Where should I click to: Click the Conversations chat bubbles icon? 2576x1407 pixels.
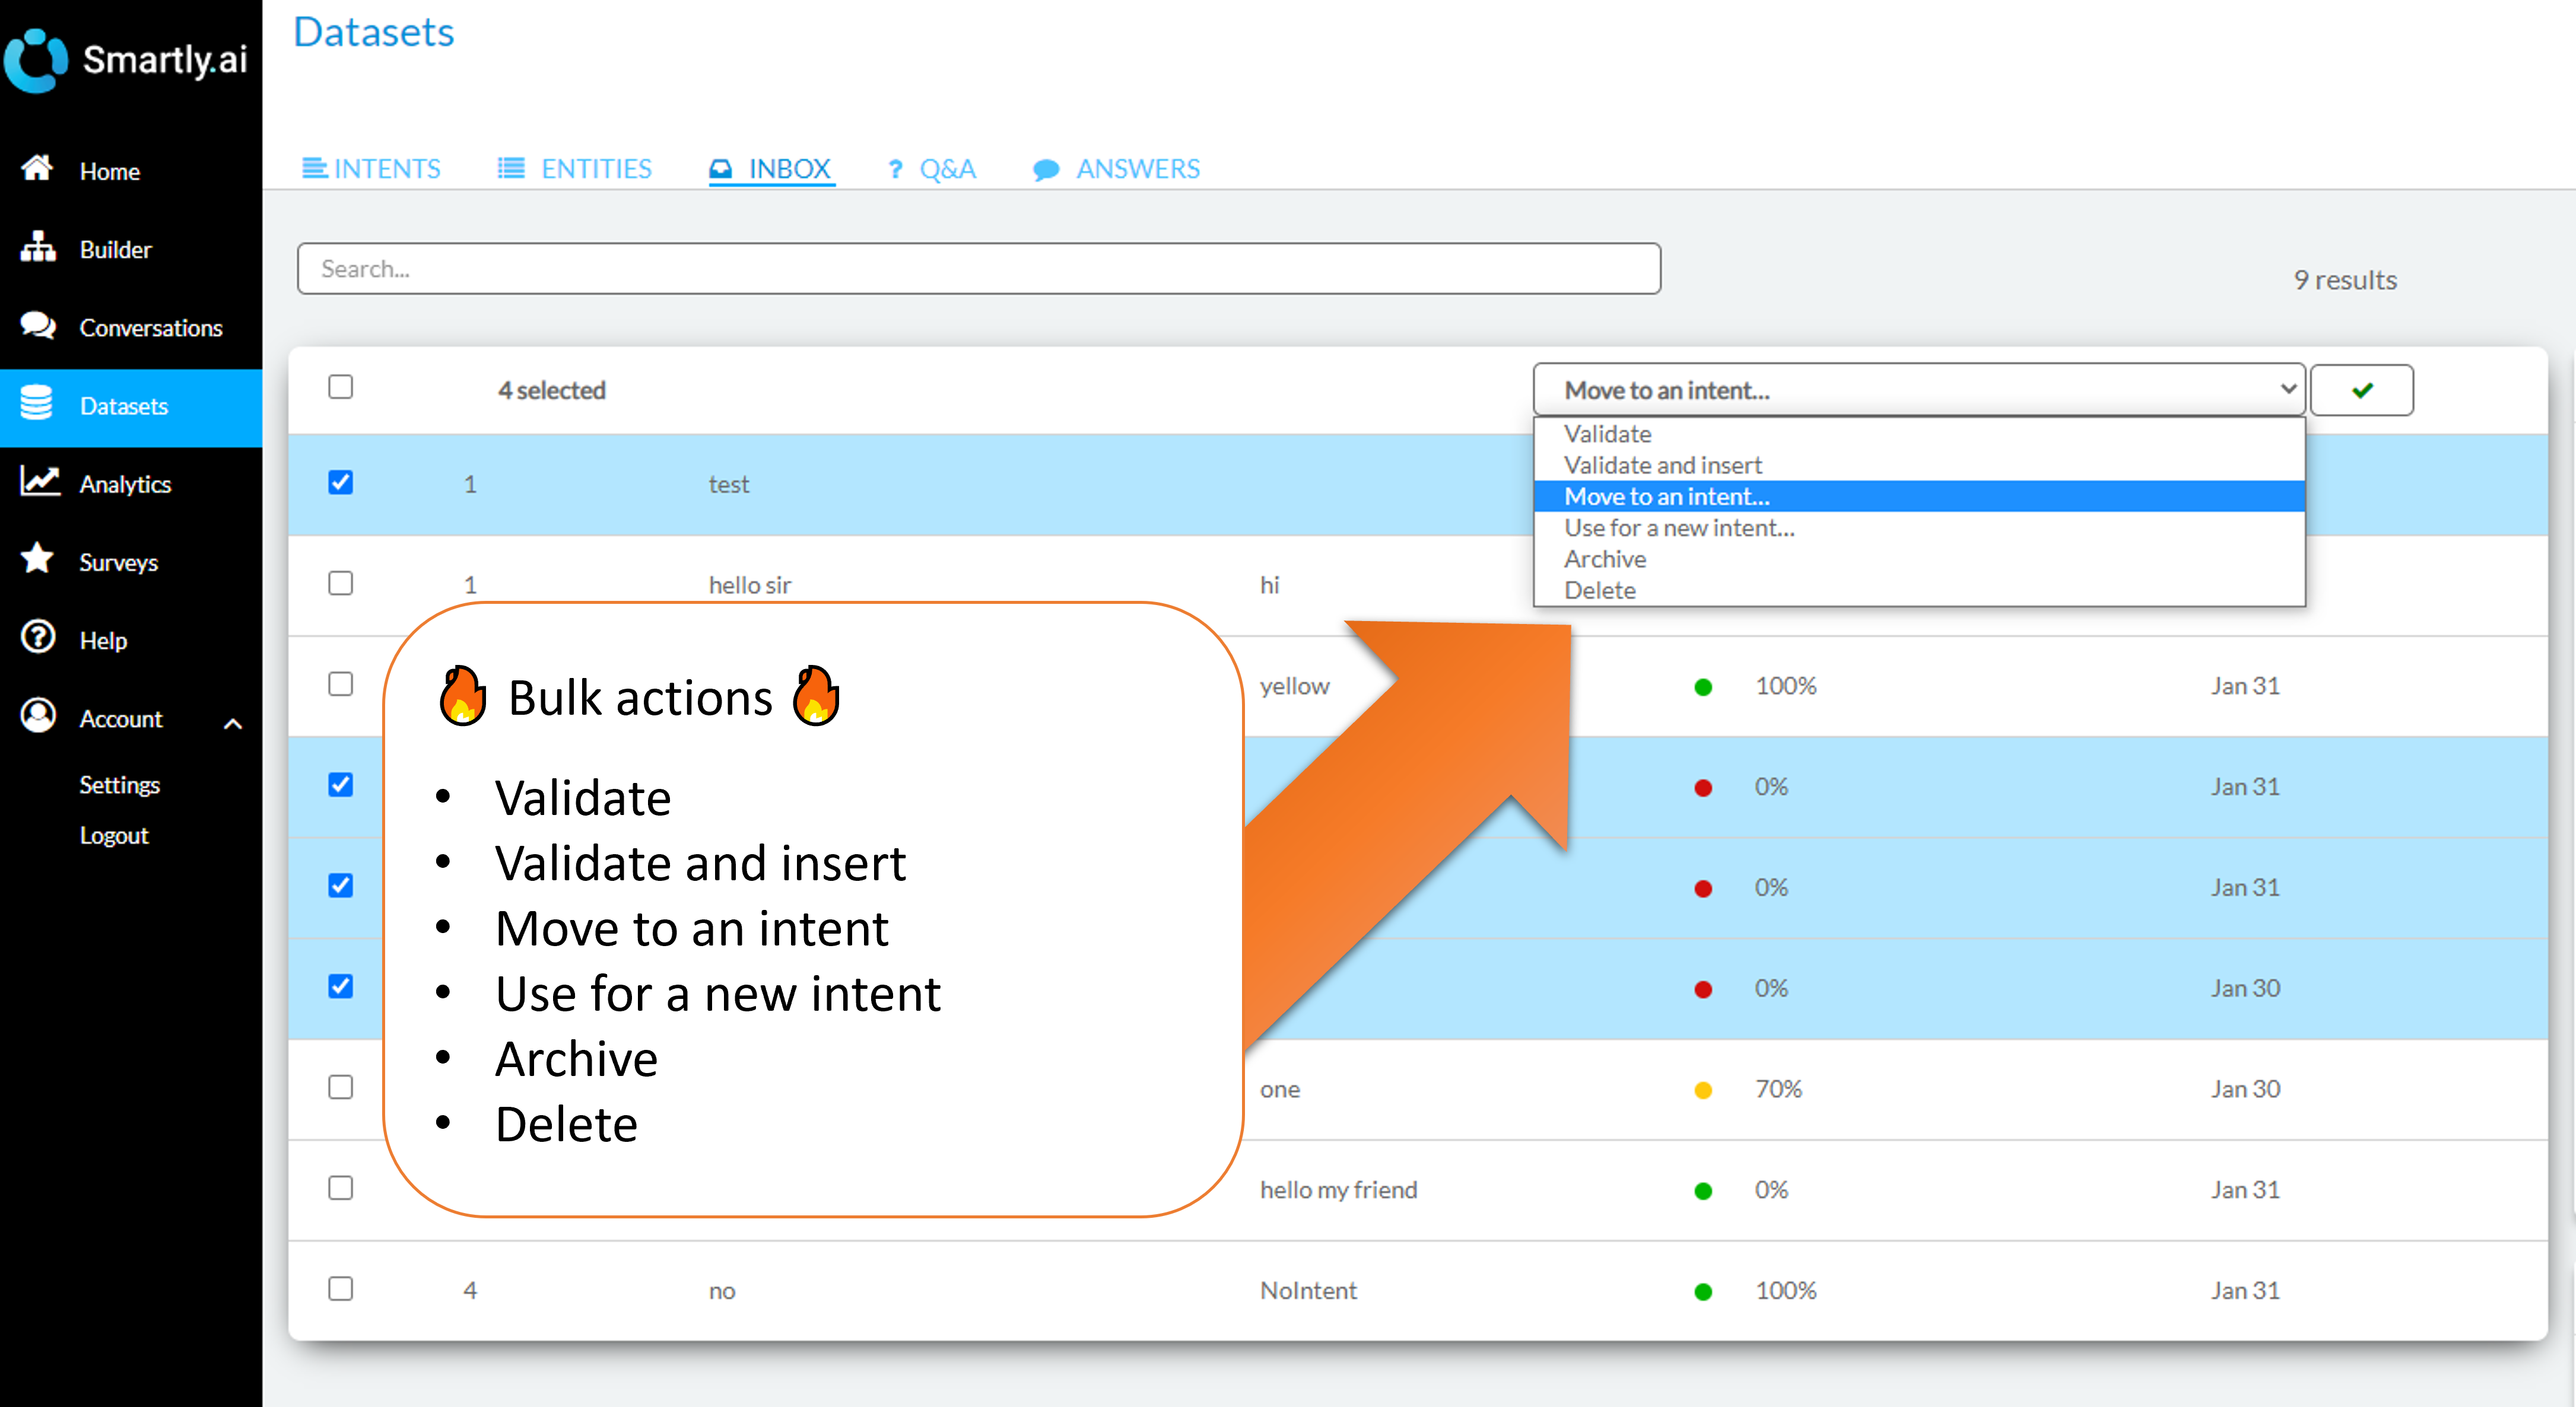[38, 326]
